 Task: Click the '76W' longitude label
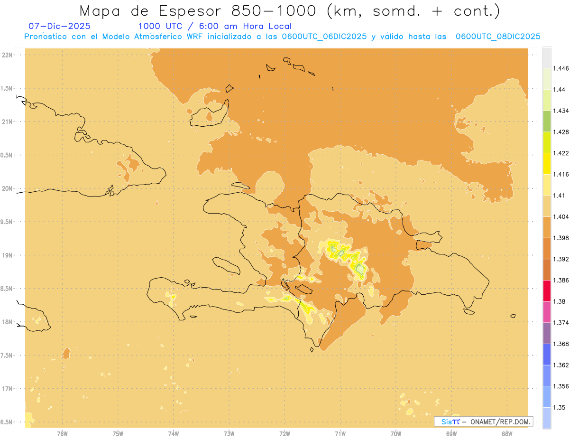(x=62, y=434)
